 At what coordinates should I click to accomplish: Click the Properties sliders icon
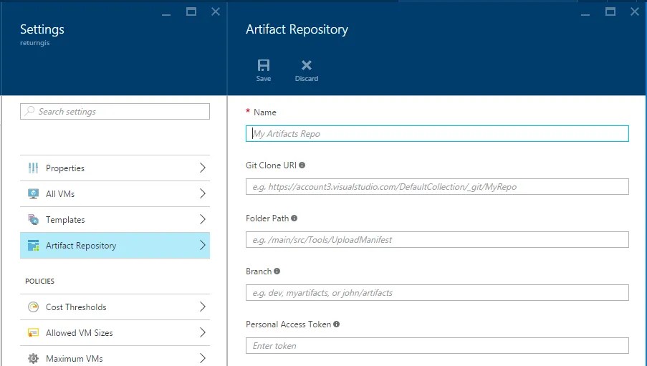coord(33,168)
